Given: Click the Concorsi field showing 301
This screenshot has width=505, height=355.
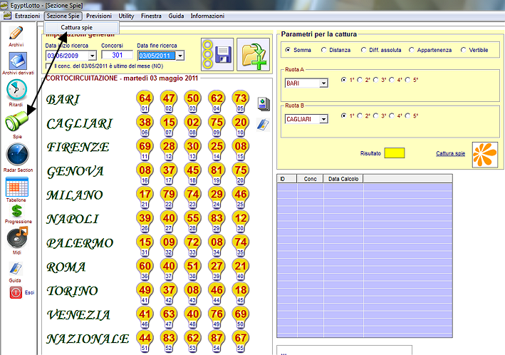Looking at the screenshot, I should (x=117, y=55).
